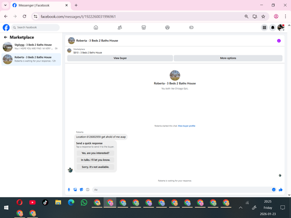
Task: Click the More options button
Action: (228, 58)
